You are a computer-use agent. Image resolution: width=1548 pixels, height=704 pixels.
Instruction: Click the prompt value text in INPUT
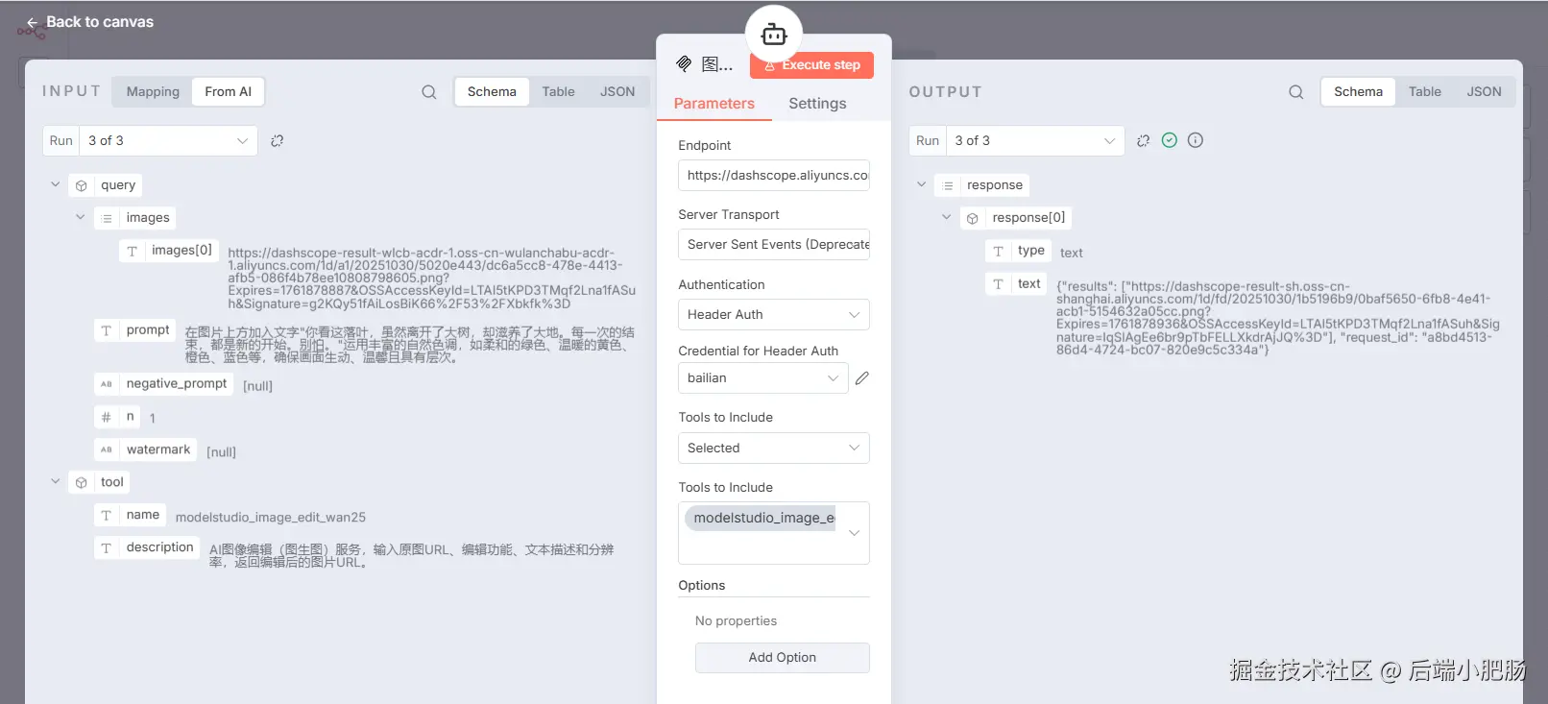[x=410, y=345]
